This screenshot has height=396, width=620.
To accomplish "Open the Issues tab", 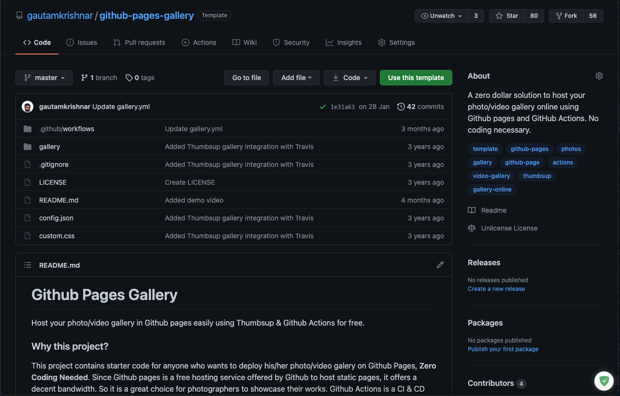I will (x=82, y=42).
